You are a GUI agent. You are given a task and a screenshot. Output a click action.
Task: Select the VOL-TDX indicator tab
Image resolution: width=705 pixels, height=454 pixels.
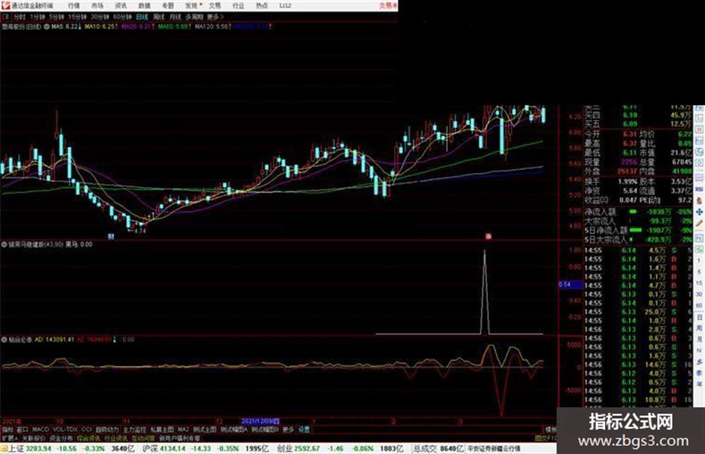click(65, 429)
